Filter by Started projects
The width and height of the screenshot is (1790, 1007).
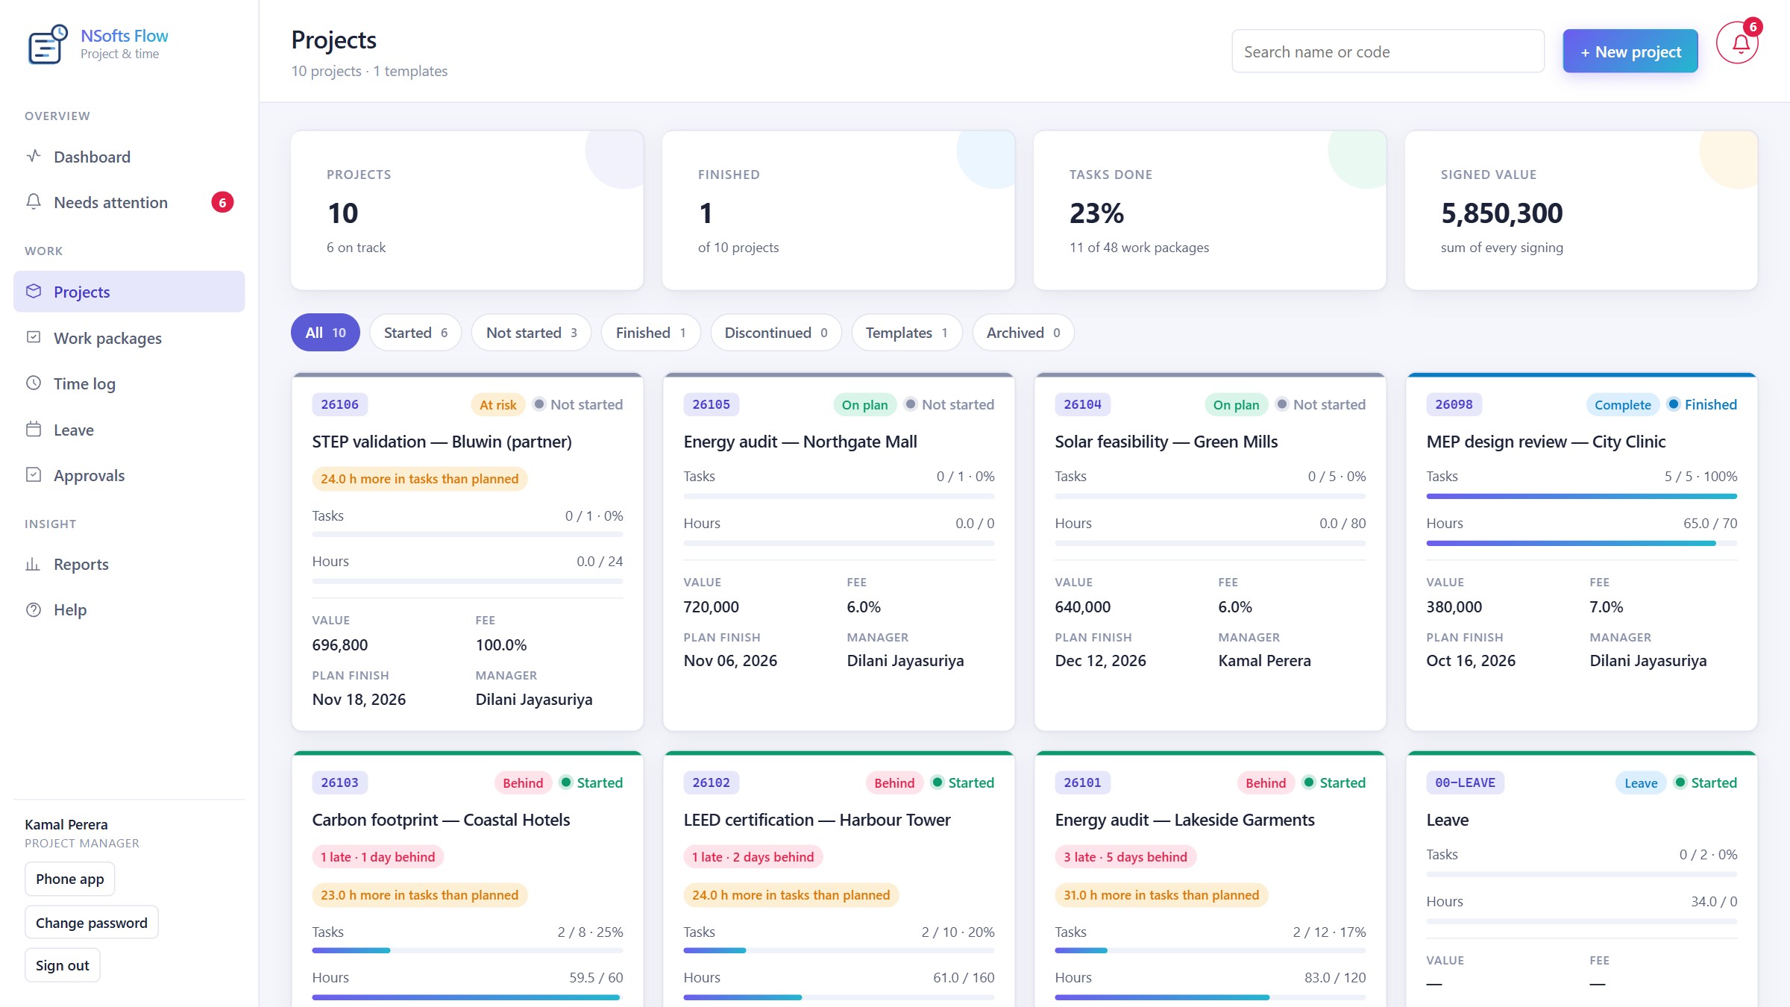pos(415,333)
